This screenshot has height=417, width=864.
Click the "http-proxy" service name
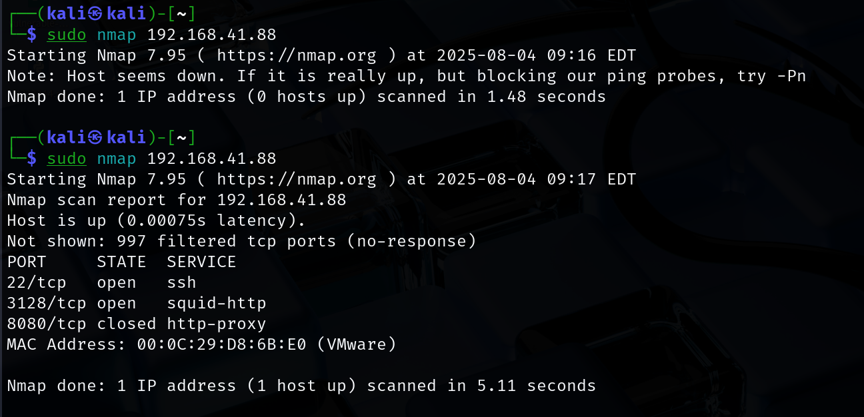point(216,324)
